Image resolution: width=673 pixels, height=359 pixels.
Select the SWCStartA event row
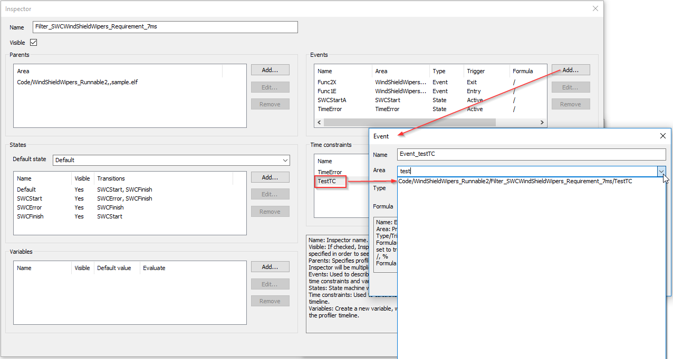tap(332, 100)
